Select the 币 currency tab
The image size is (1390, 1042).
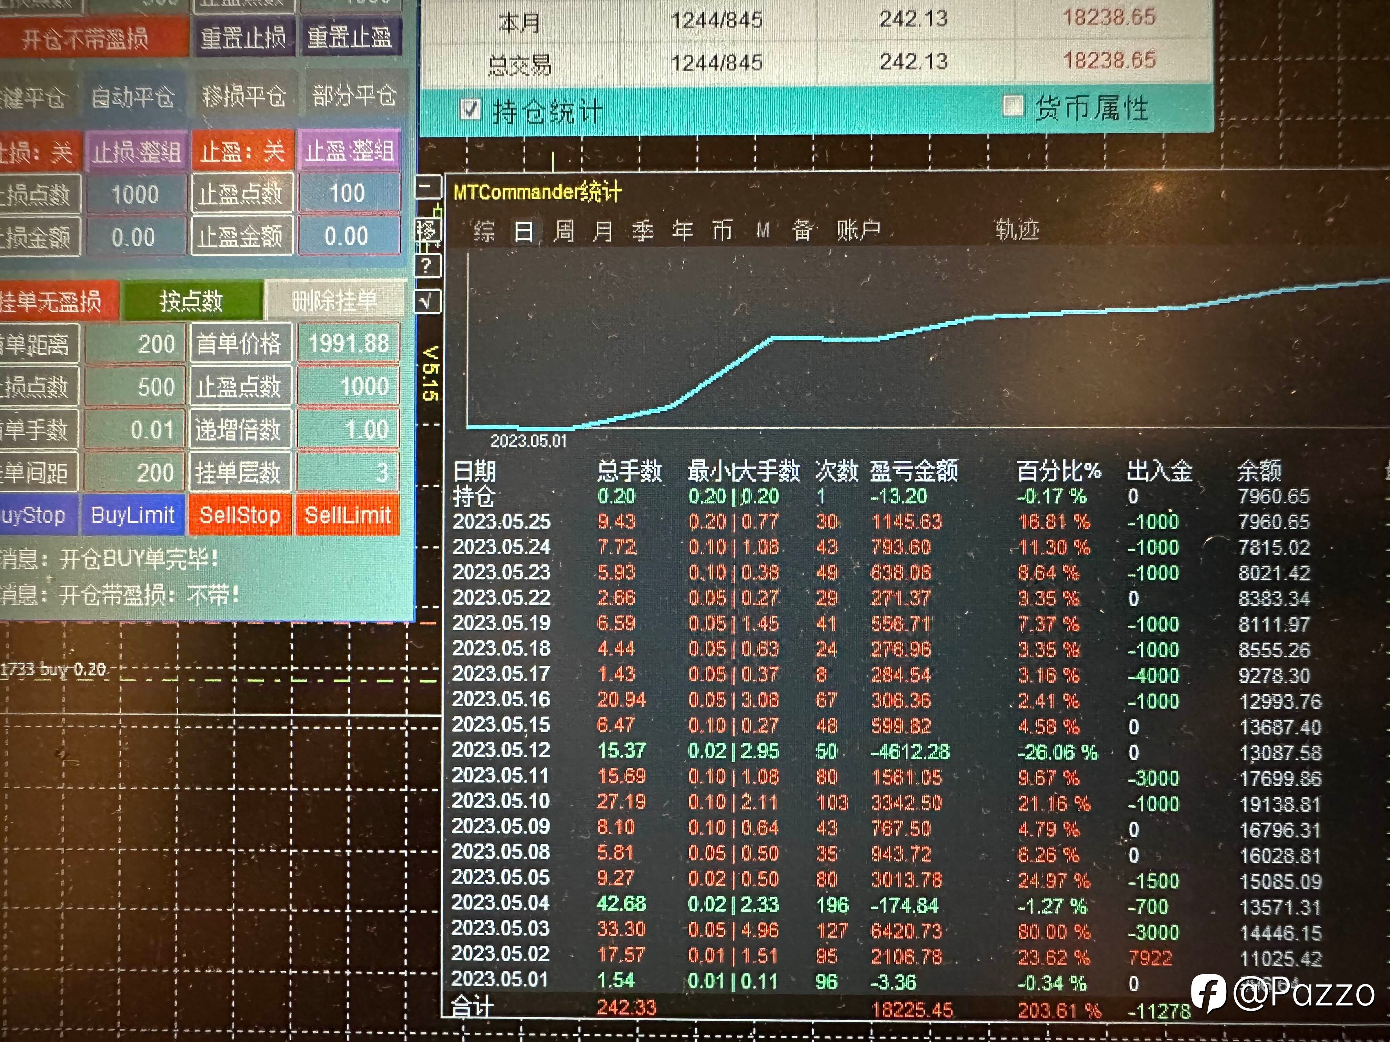click(x=722, y=231)
